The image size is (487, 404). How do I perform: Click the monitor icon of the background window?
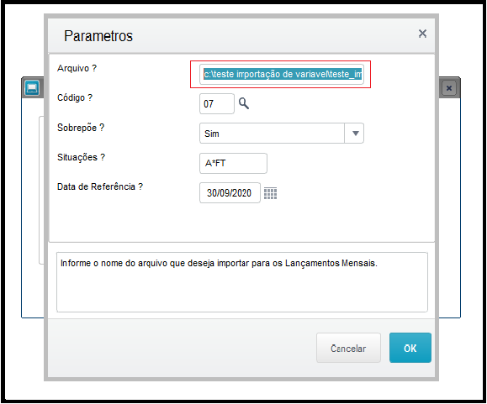click(32, 88)
